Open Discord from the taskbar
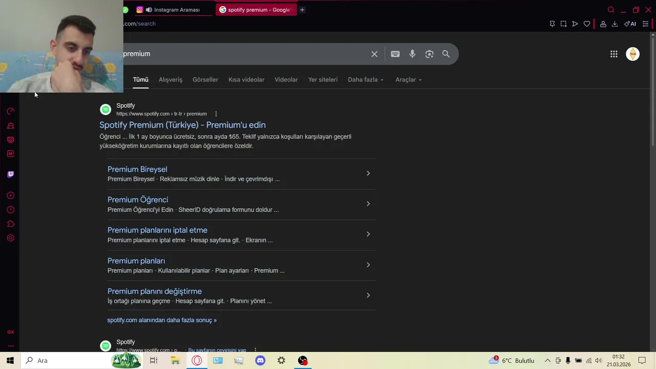This screenshot has width=656, height=369. coord(260,360)
